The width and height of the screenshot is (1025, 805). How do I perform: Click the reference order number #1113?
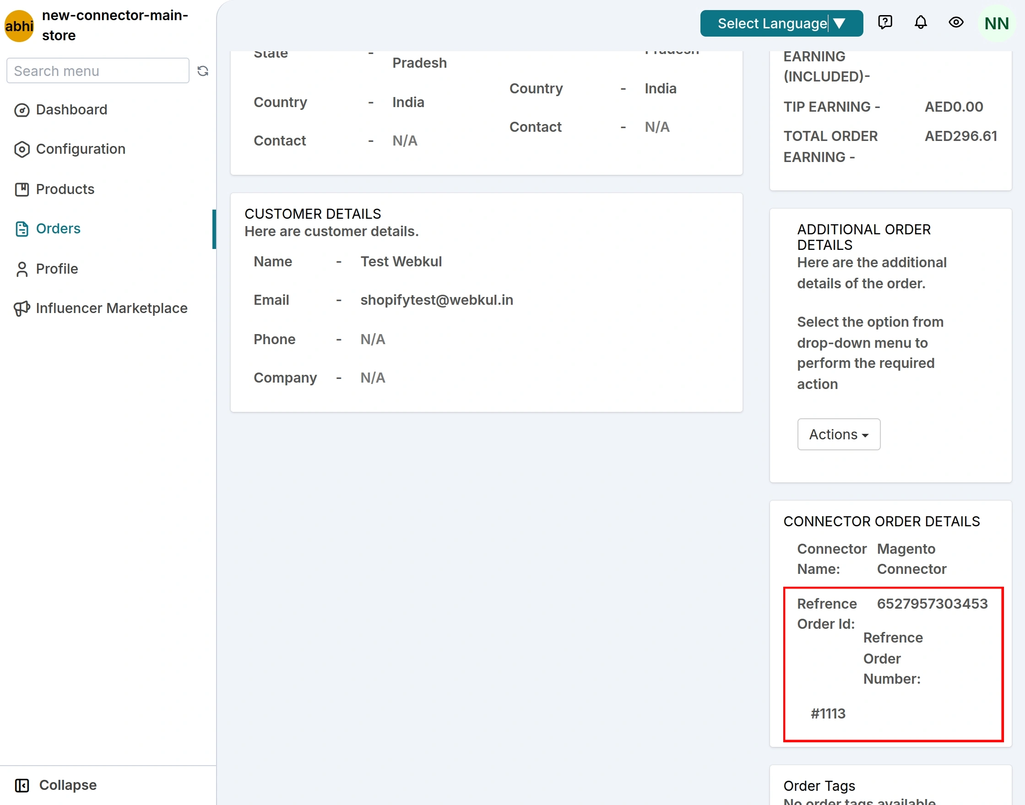828,713
